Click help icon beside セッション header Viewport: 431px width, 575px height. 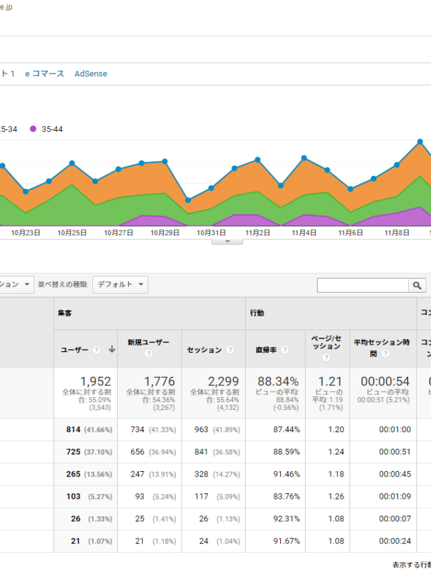[231, 350]
